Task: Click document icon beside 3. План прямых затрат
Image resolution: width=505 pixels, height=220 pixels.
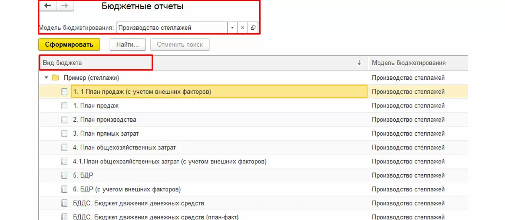Action: 64,134
